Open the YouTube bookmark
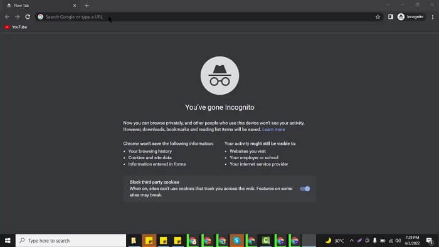The height and width of the screenshot is (247, 439). click(16, 27)
